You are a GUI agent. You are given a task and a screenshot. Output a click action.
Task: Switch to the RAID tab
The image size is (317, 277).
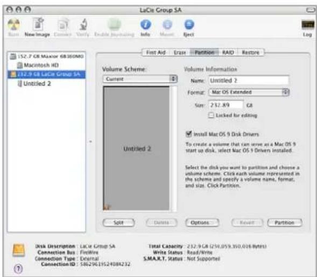[228, 53]
